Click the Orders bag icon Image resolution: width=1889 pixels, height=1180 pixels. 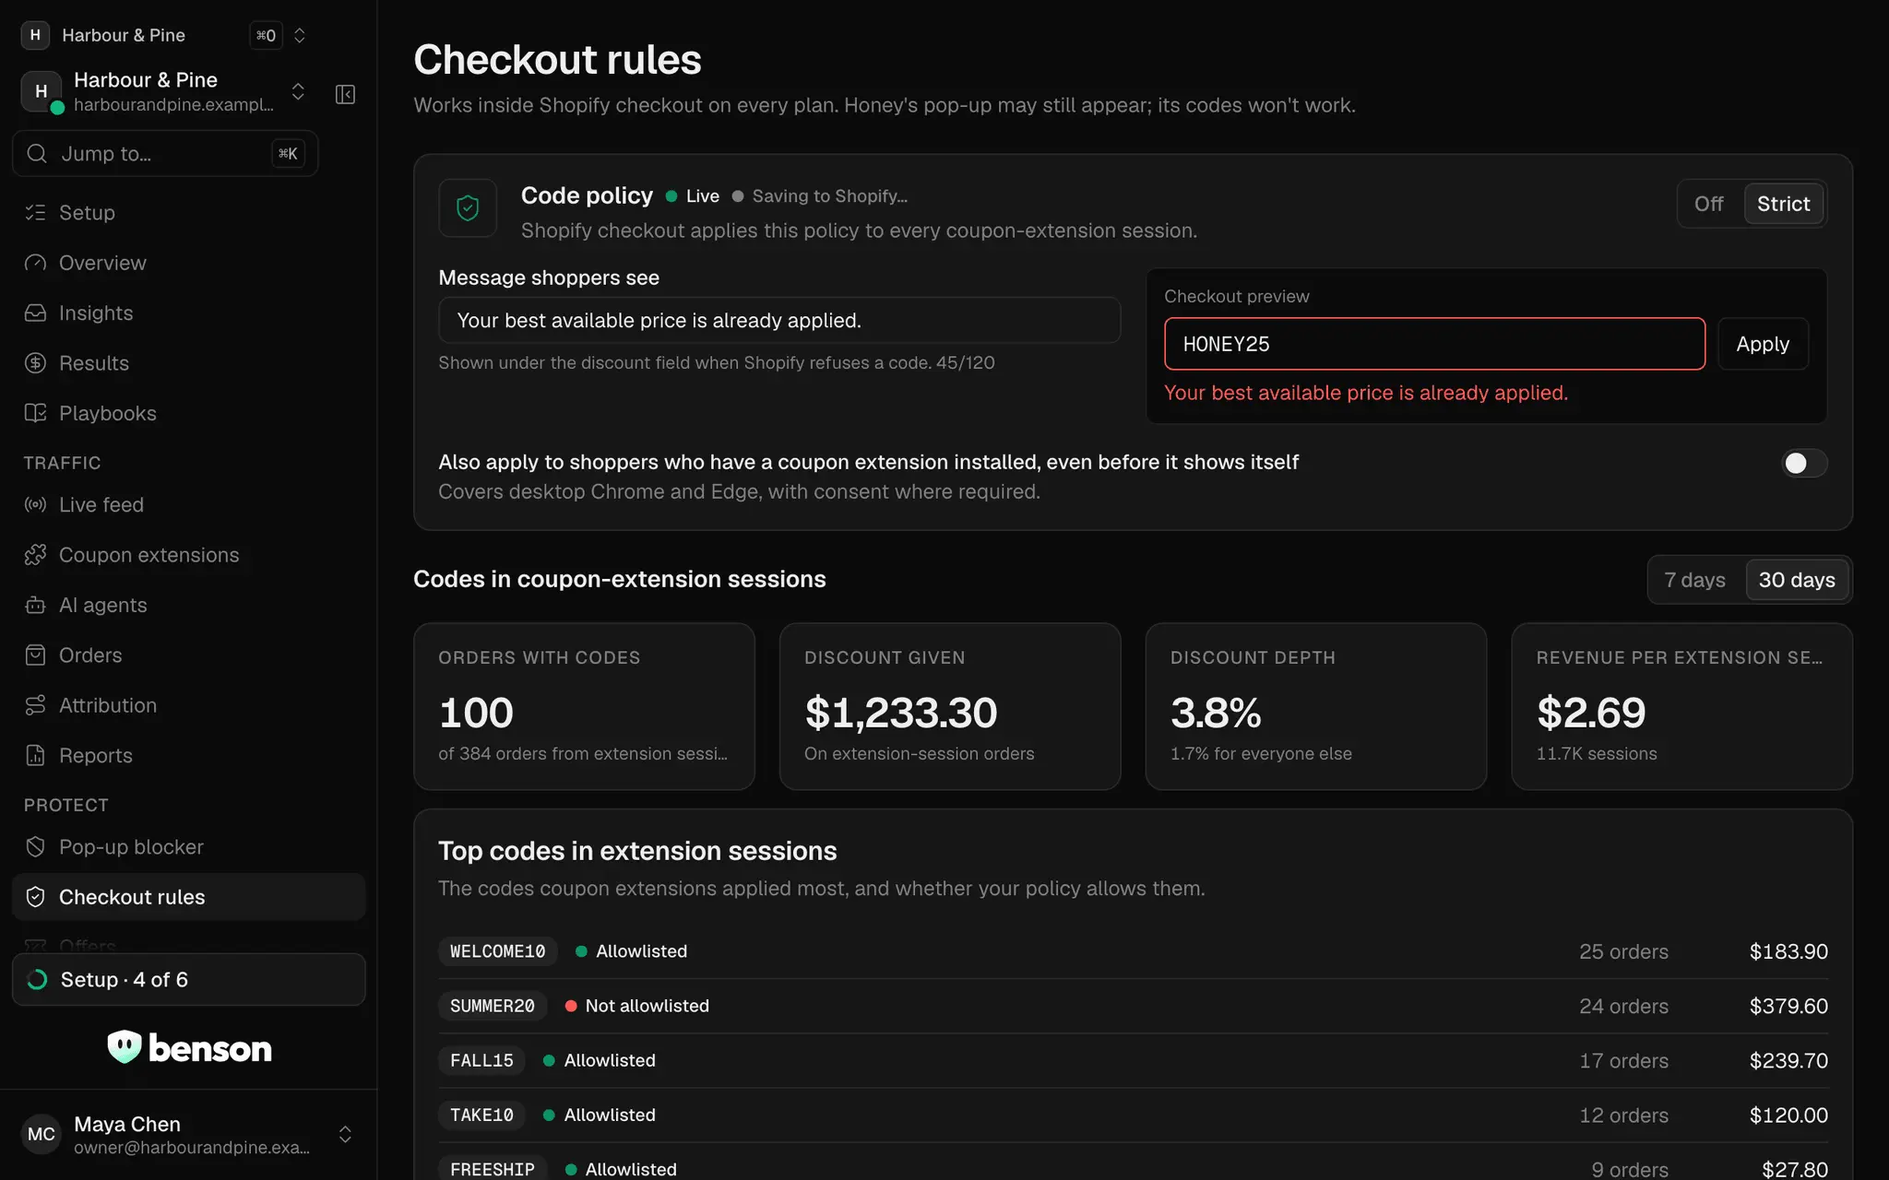pyautogui.click(x=35, y=655)
